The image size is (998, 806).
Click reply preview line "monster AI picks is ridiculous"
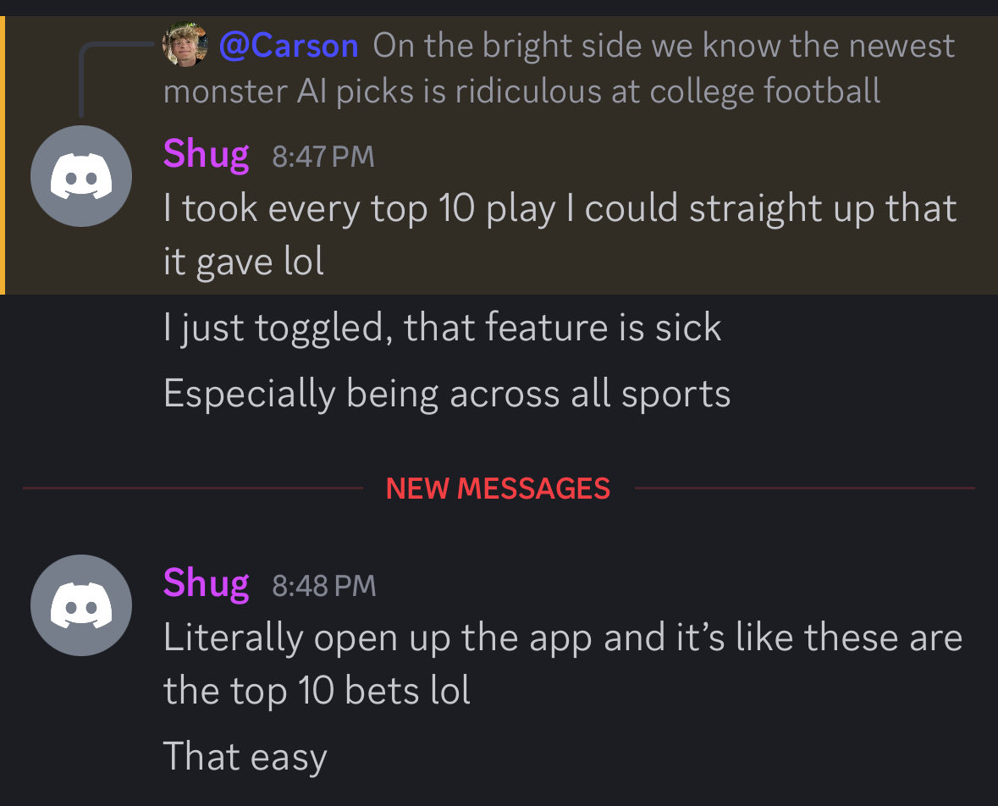[522, 91]
